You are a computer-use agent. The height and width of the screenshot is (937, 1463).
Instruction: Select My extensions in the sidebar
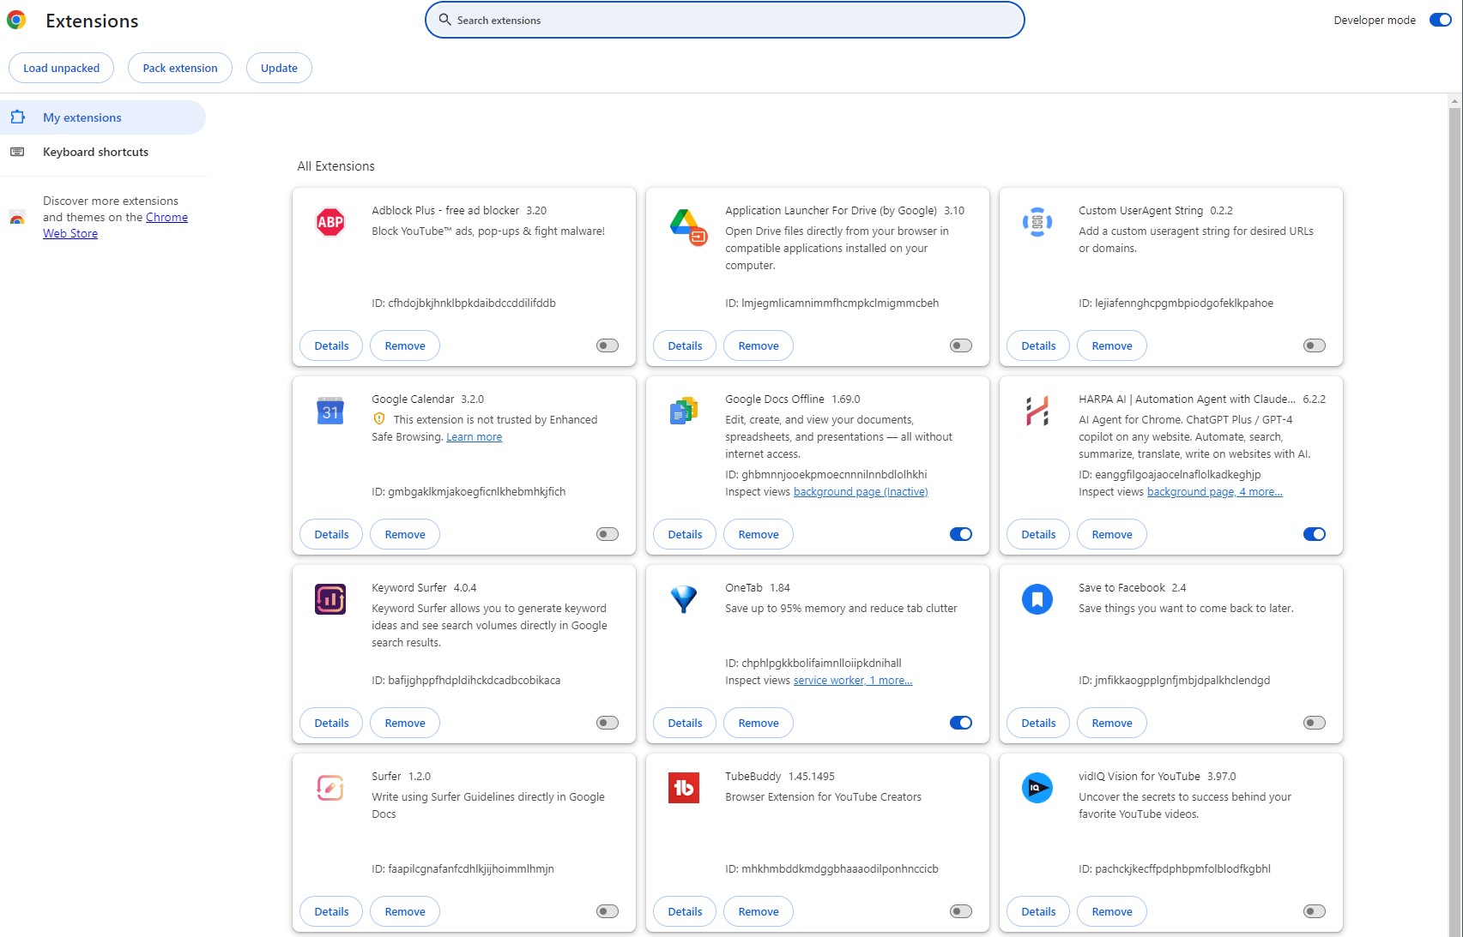click(103, 117)
